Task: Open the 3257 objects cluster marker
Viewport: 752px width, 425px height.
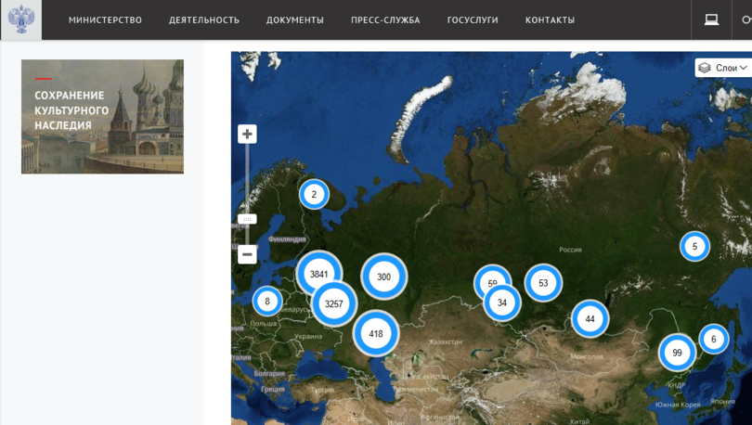Action: pos(334,303)
